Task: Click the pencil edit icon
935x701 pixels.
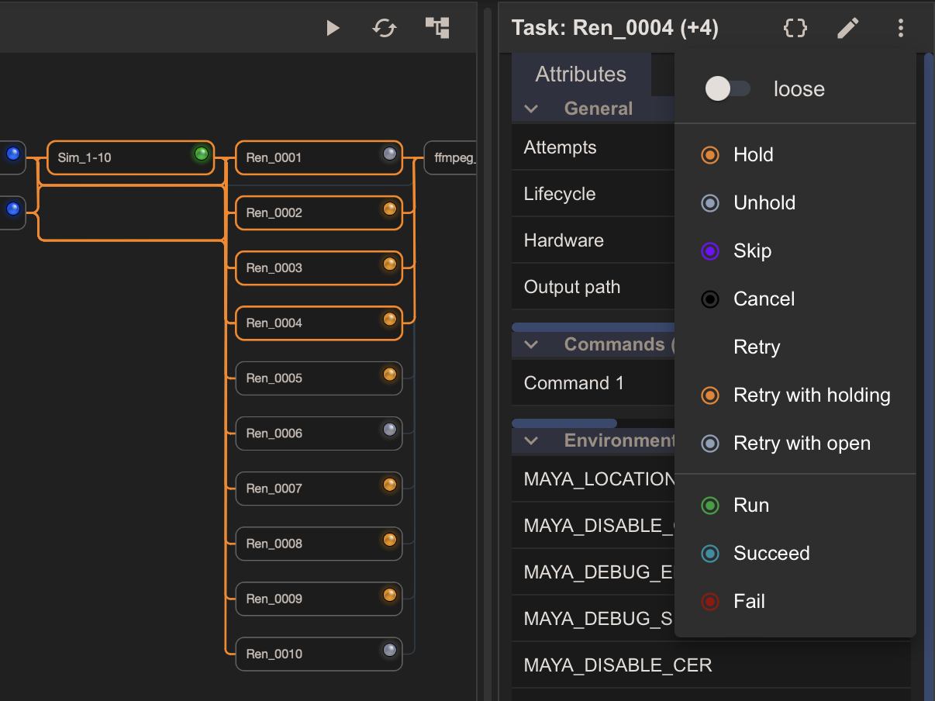Action: click(x=848, y=29)
